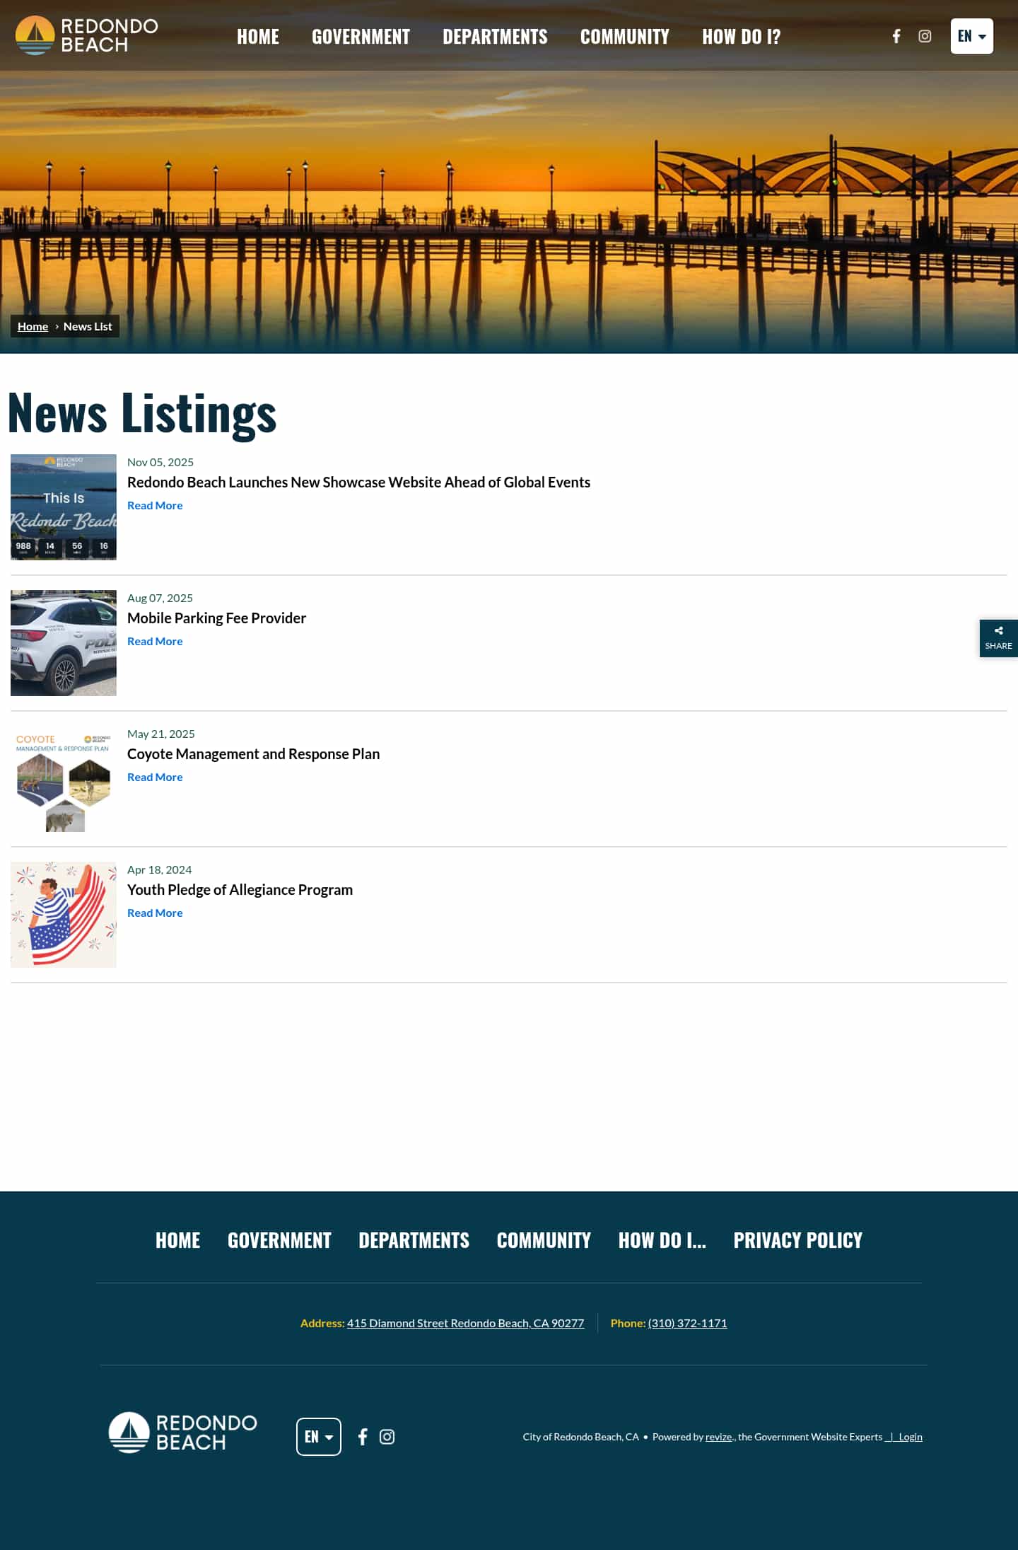Open the Community menu in the top navigation
Image resolution: width=1018 pixels, height=1550 pixels.
625,37
